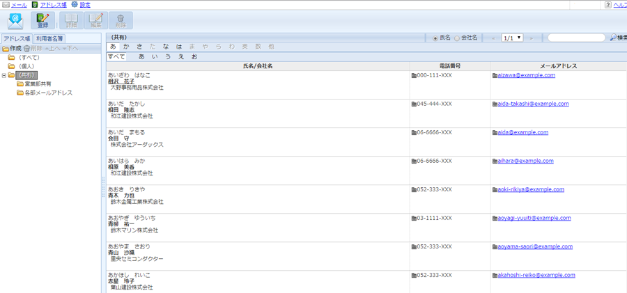Collapse the (共有) folder tree node
The height and width of the screenshot is (293, 627).
tap(4, 75)
